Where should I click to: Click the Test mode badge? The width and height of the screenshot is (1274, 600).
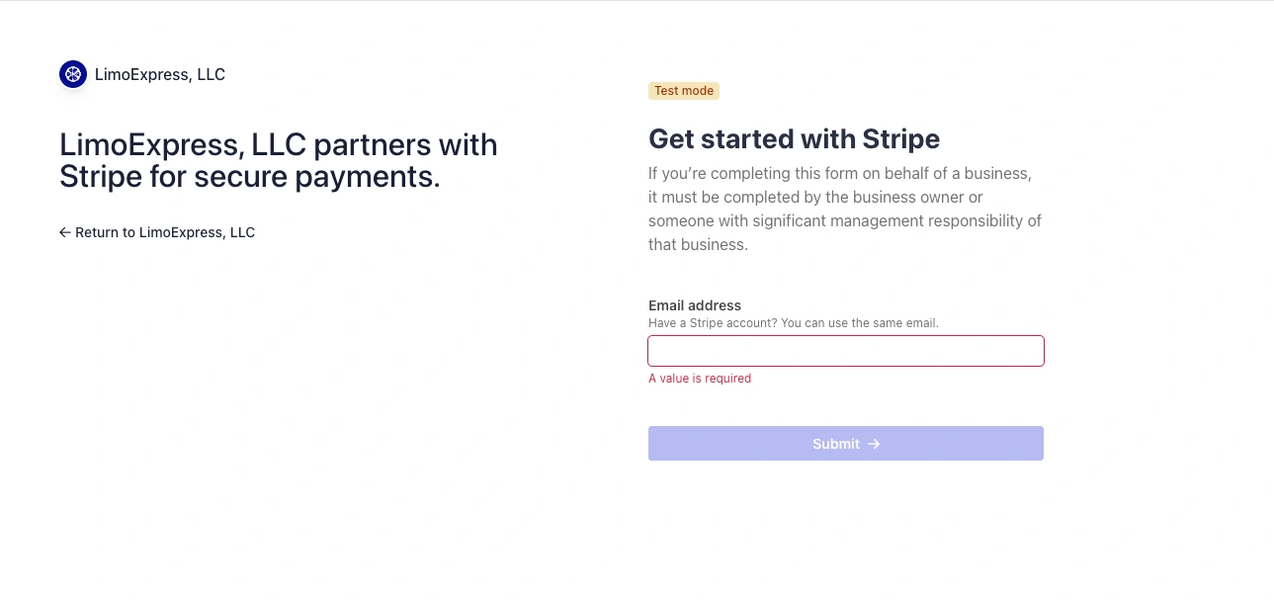click(684, 91)
